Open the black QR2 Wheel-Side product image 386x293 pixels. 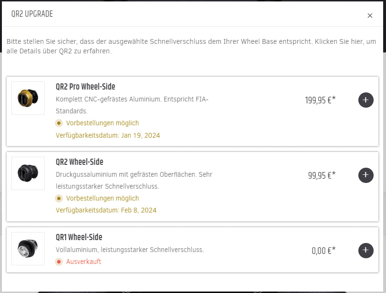pyautogui.click(x=28, y=173)
